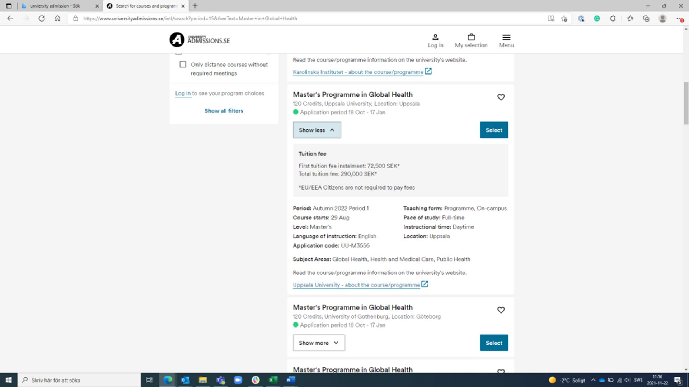The image size is (689, 387).
Task: Check Only distance courses without required meetings
Action: coord(183,64)
